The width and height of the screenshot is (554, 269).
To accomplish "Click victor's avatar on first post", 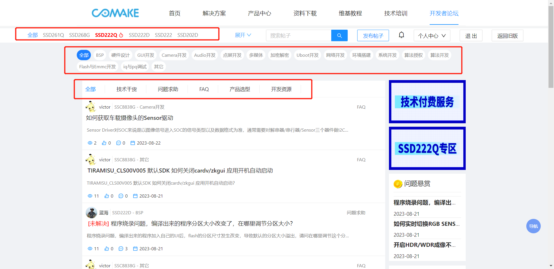I will point(91,107).
